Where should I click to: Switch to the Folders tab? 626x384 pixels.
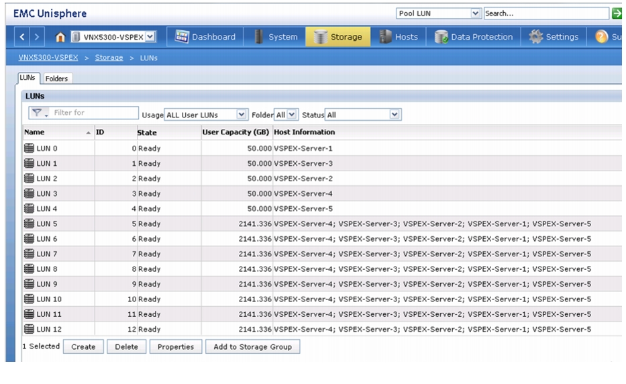56,79
